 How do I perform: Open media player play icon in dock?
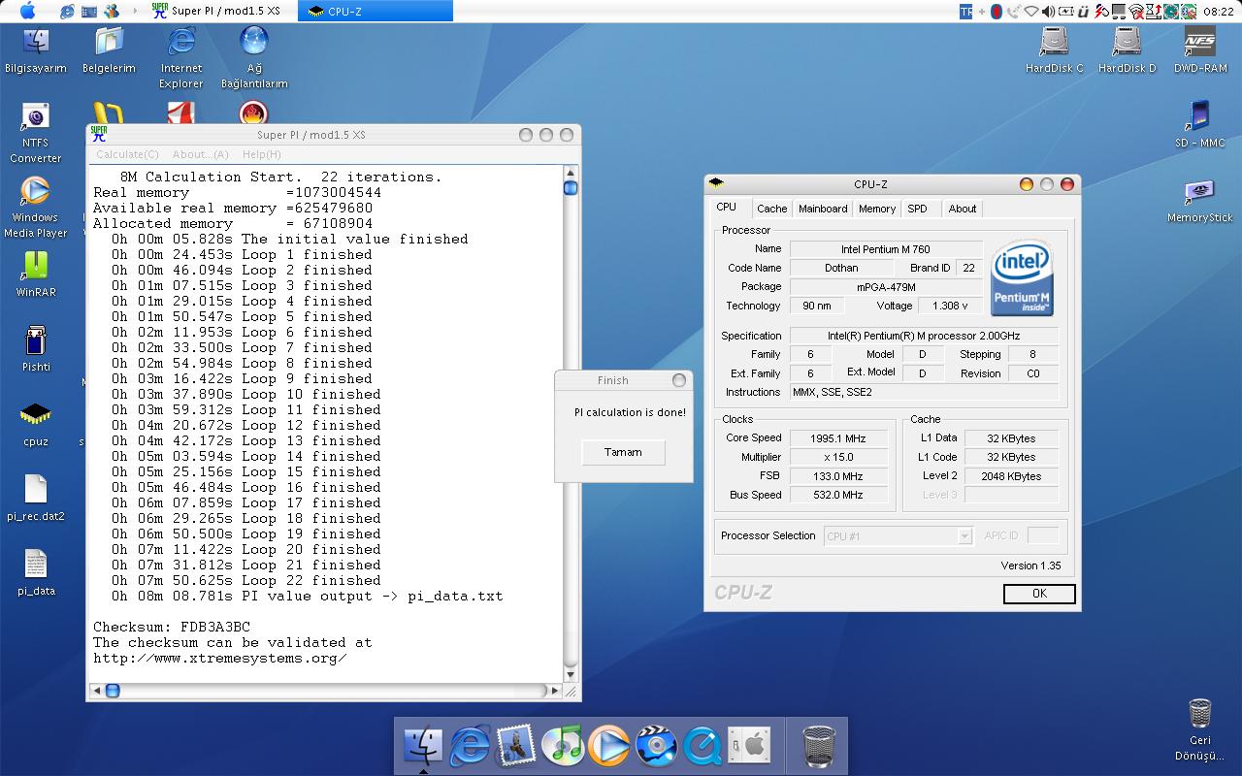pos(609,745)
